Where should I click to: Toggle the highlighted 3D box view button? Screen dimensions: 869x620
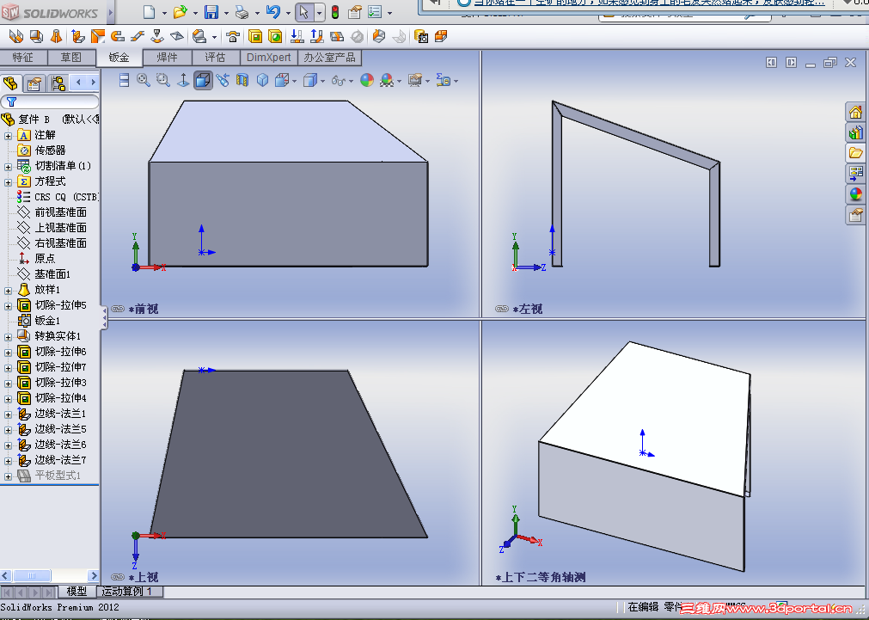(x=203, y=81)
